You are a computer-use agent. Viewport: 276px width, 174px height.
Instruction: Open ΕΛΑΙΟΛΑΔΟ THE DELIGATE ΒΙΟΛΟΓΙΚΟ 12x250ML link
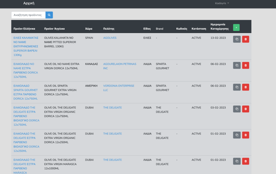26,142
